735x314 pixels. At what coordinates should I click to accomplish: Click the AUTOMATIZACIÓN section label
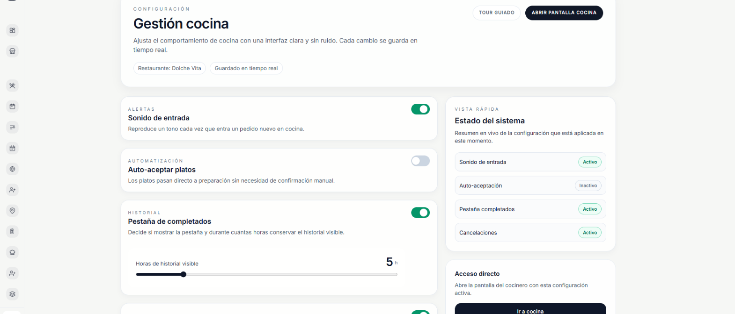(x=155, y=161)
